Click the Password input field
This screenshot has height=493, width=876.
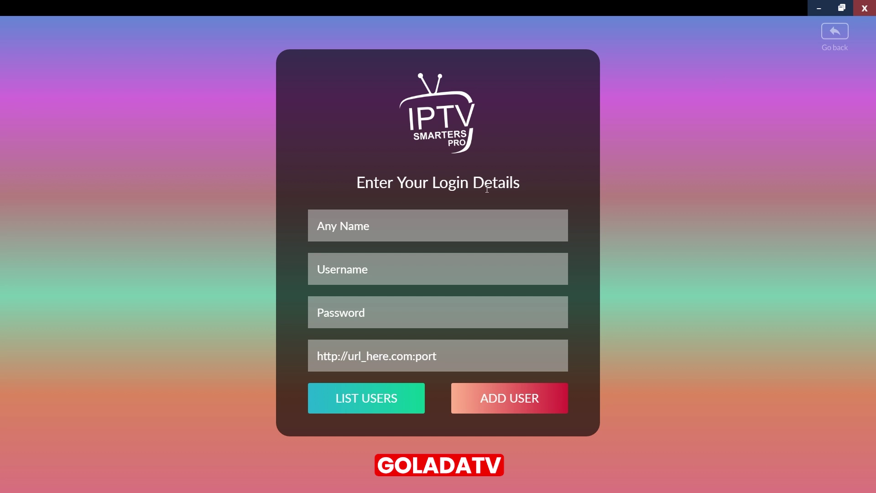tap(438, 312)
